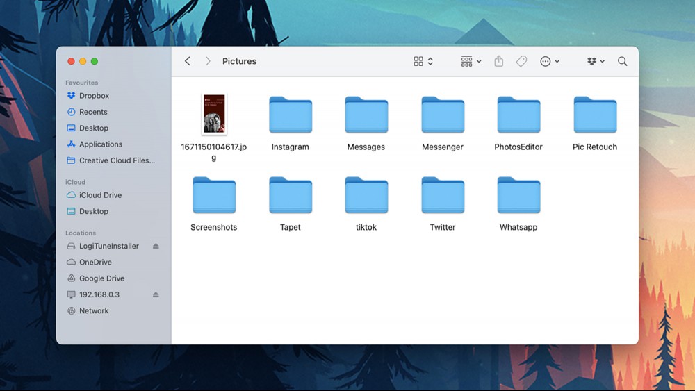Click the PhotosEditor folder name label

[518, 147]
